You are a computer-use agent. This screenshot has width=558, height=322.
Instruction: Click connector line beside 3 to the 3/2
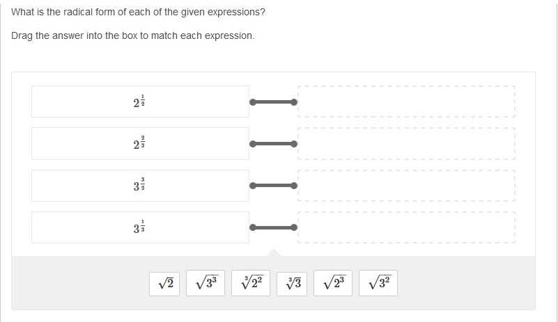click(274, 186)
